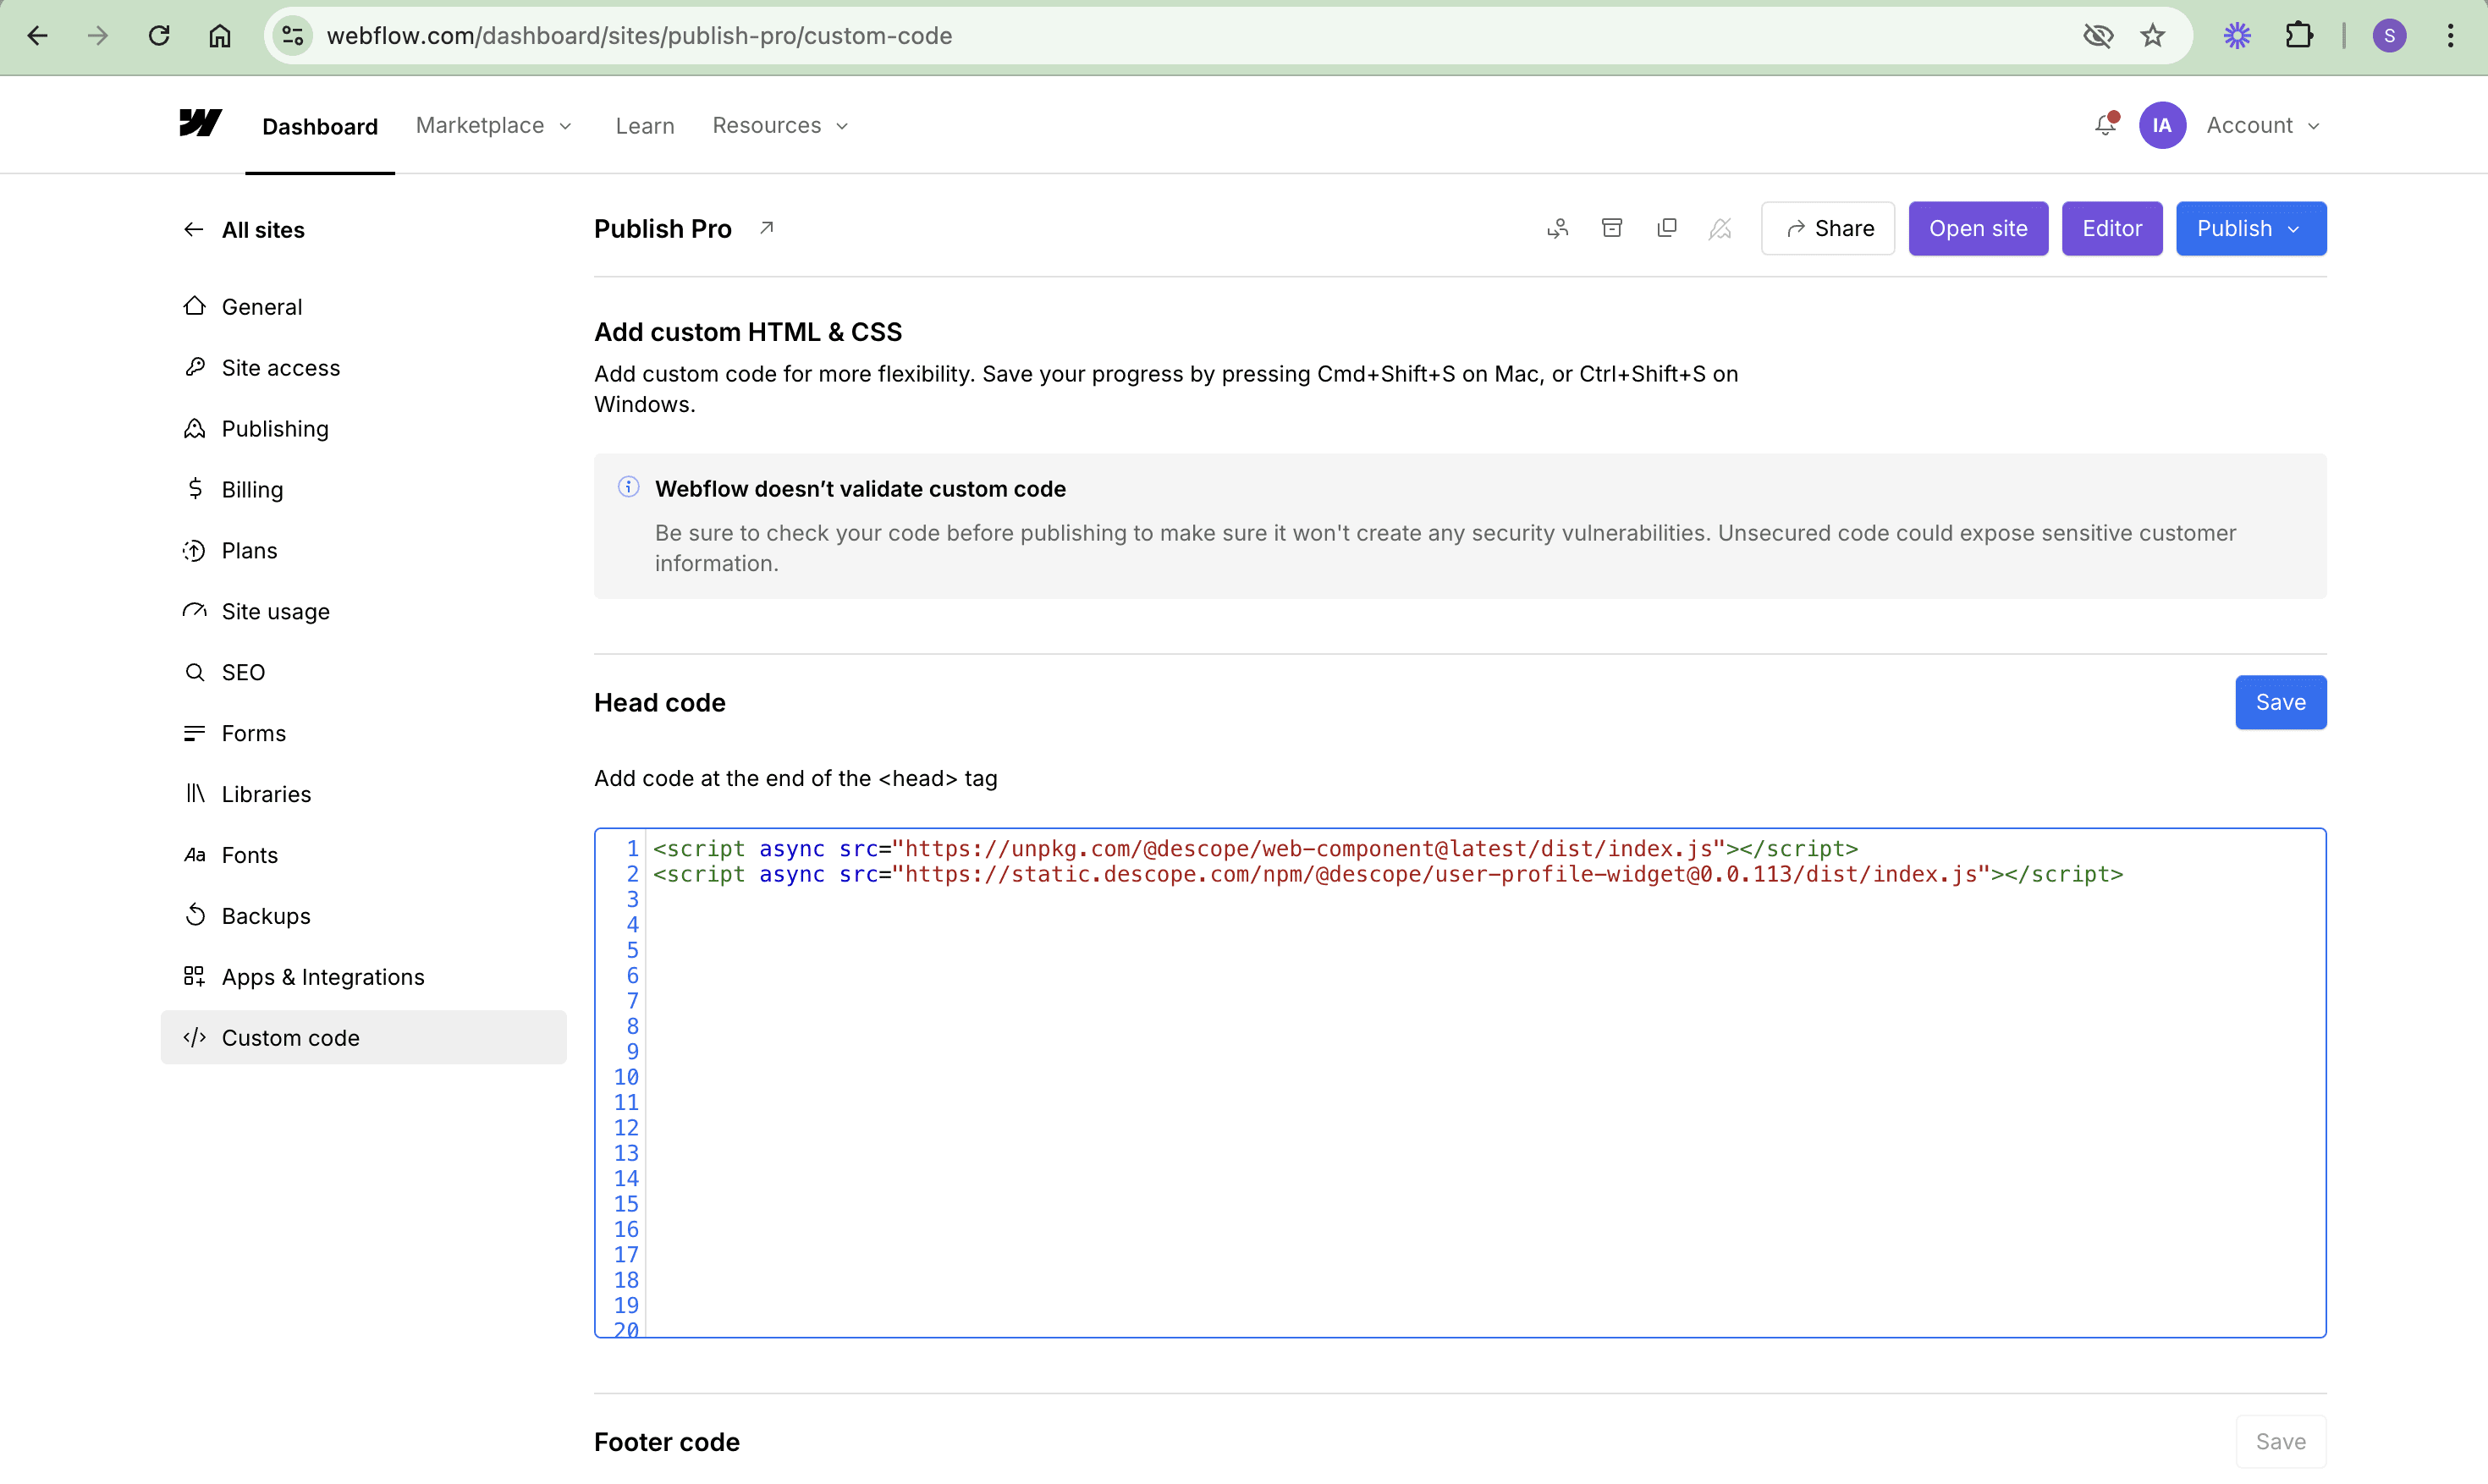Click the eye-slash icon in the address bar
The width and height of the screenshot is (2488, 1484).
tap(2098, 36)
